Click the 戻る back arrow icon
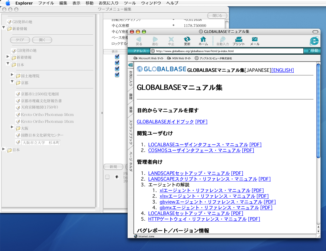The height and width of the screenshot is (251, 326). click(x=139, y=39)
